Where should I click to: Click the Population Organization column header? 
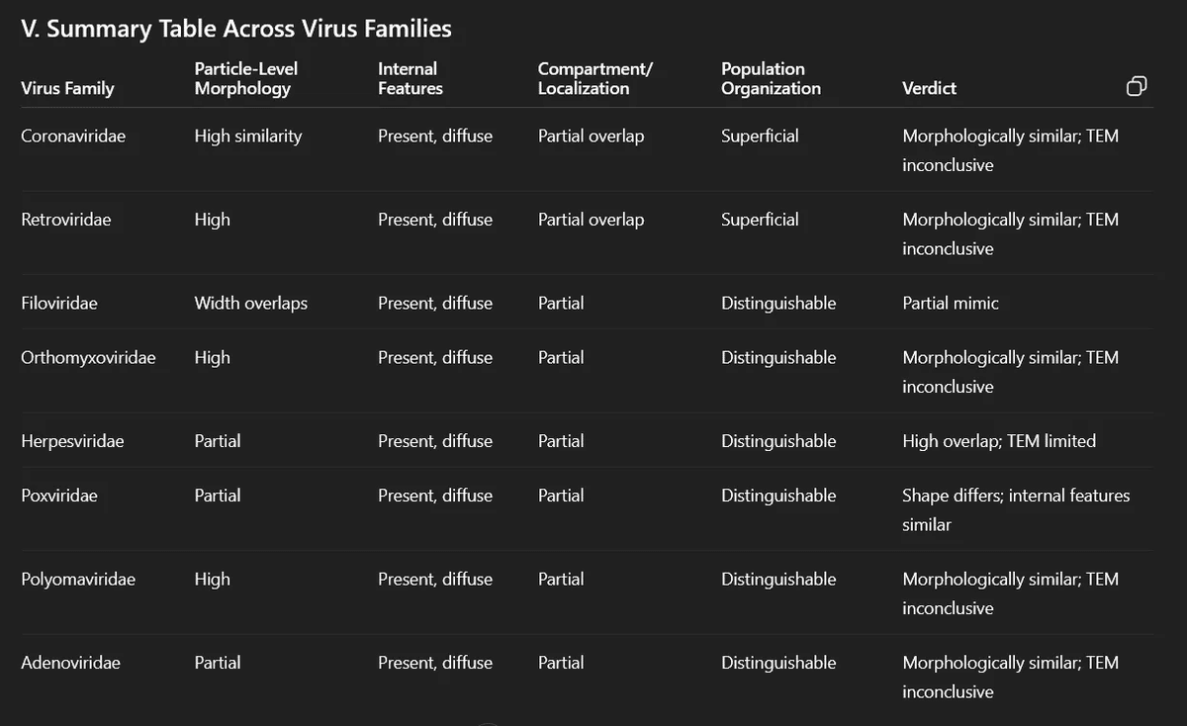click(771, 78)
